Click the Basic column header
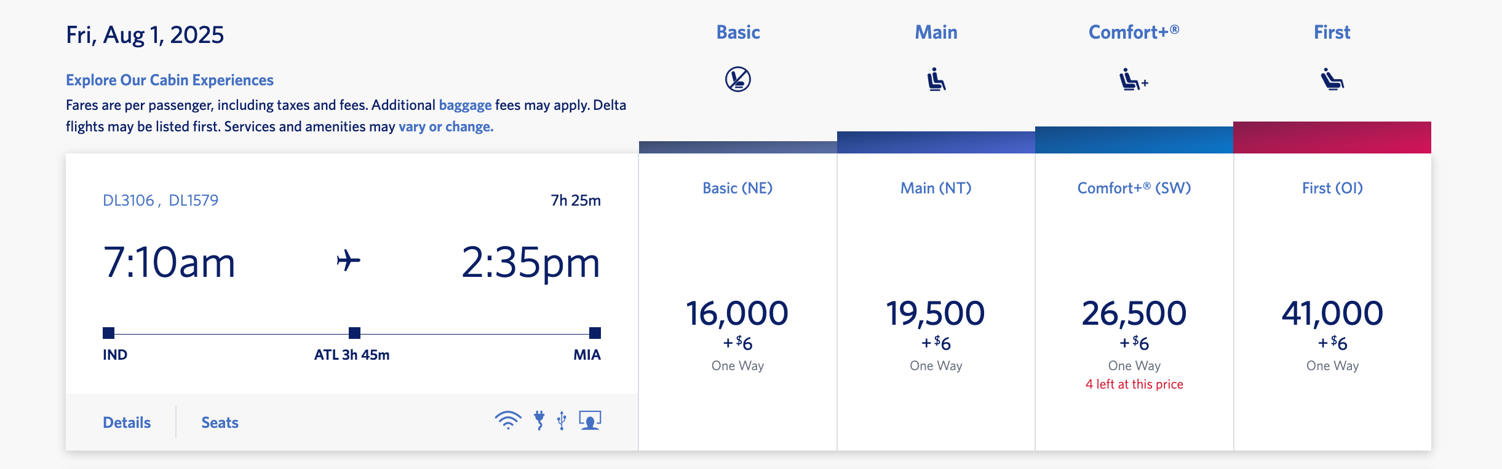Screen dimensions: 1502x469 (x=737, y=32)
